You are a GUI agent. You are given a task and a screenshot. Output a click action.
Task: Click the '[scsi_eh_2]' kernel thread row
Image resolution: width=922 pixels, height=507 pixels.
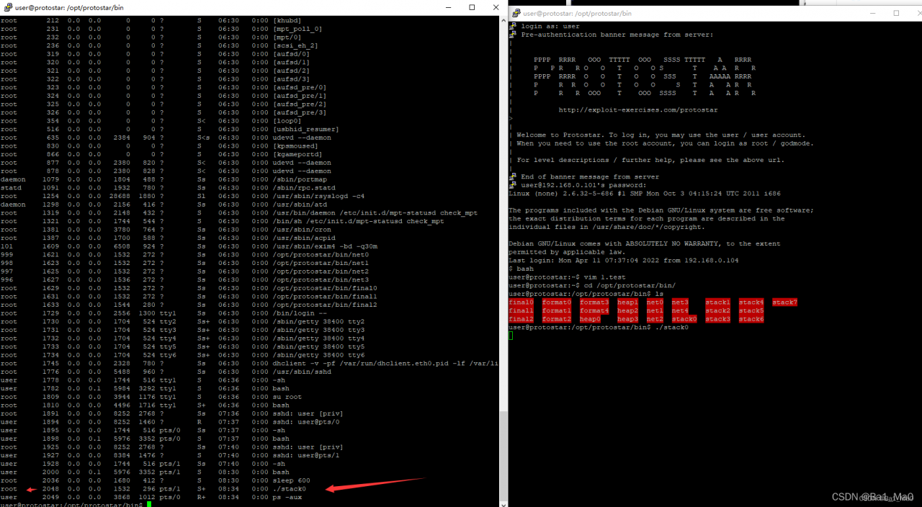coord(160,45)
